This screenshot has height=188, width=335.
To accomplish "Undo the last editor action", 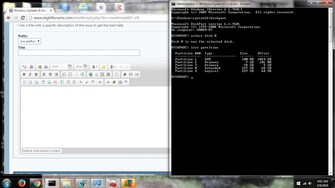I will click(121, 67).
